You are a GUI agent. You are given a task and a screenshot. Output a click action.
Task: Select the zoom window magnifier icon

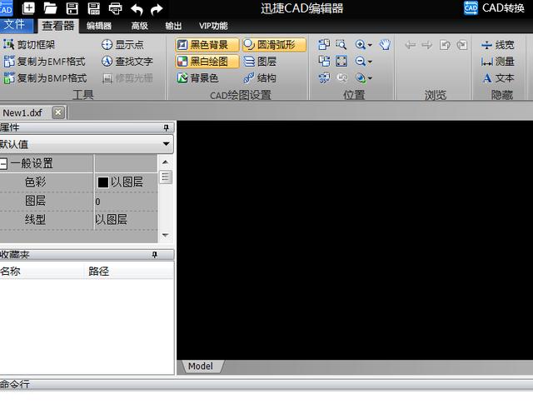pos(341,44)
